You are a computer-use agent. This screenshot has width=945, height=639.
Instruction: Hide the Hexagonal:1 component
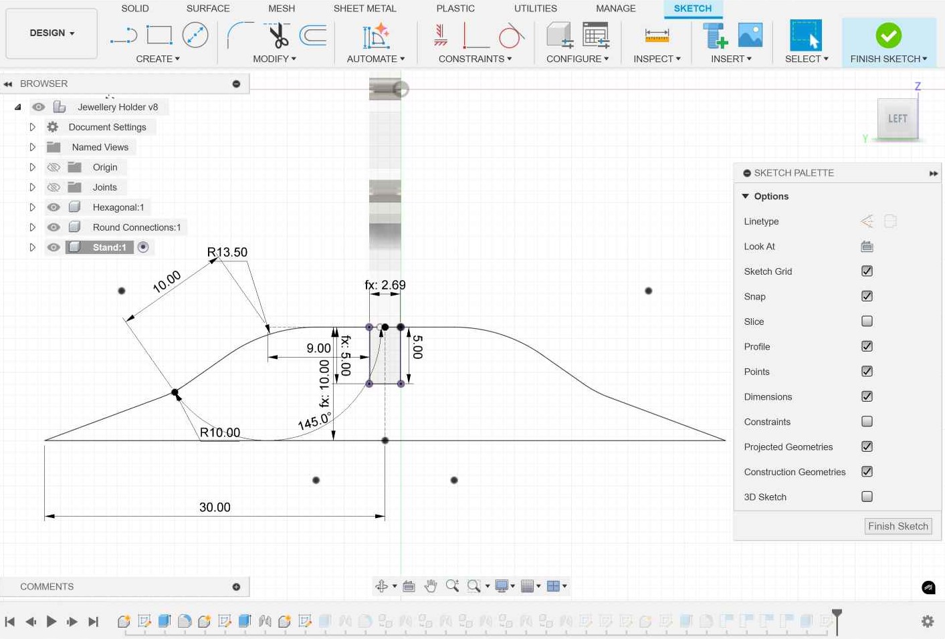pos(54,207)
